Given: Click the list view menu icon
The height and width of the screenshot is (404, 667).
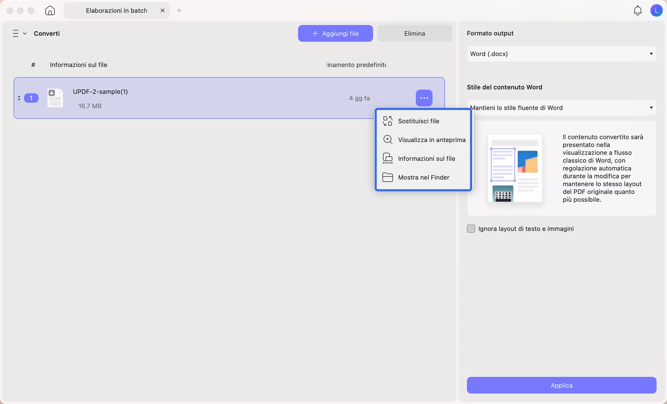Looking at the screenshot, I should click(x=16, y=33).
